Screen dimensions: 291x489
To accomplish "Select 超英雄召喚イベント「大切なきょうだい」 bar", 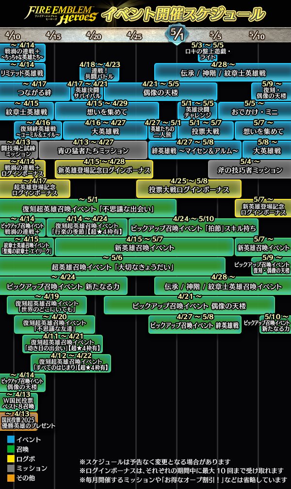I will pos(113,267).
